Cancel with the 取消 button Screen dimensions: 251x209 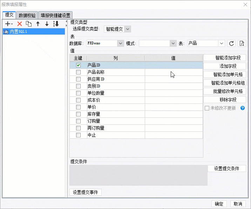click(x=238, y=204)
